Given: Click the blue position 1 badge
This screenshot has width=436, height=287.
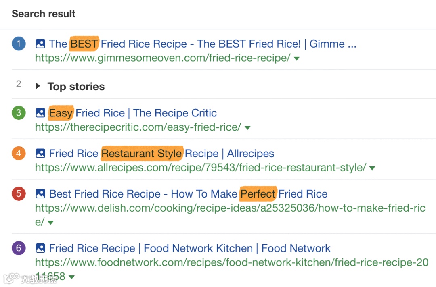Looking at the screenshot, I should click(x=19, y=44).
